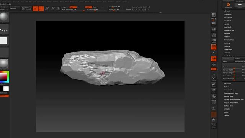Open Projection Master
The width and height of the screenshot is (245, 138).
(x=4, y=8)
